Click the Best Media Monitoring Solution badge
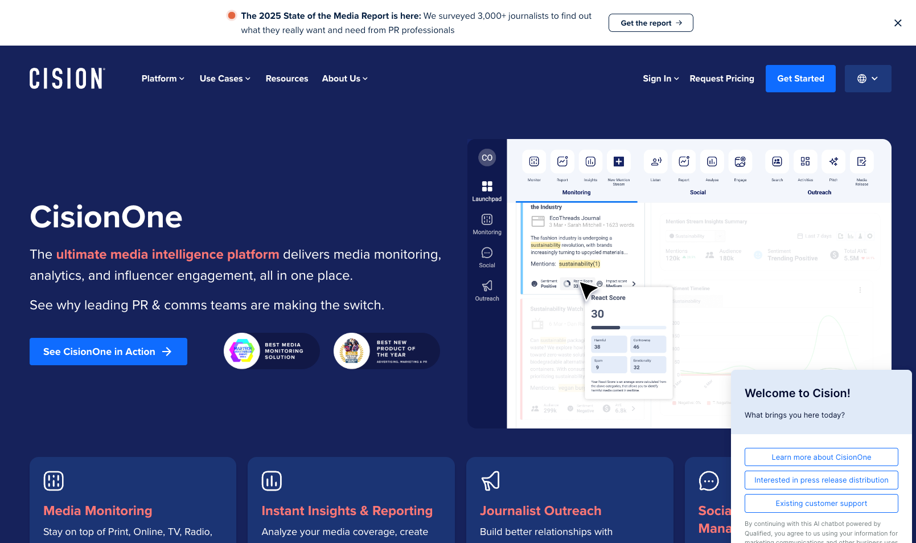Screen dimensions: 916x543 pyautogui.click(x=272, y=351)
